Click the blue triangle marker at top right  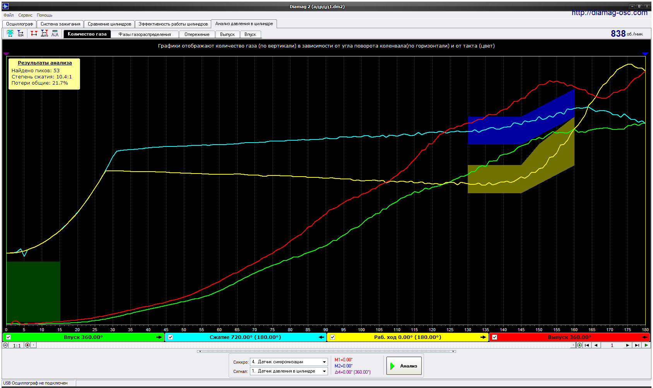coord(645,54)
